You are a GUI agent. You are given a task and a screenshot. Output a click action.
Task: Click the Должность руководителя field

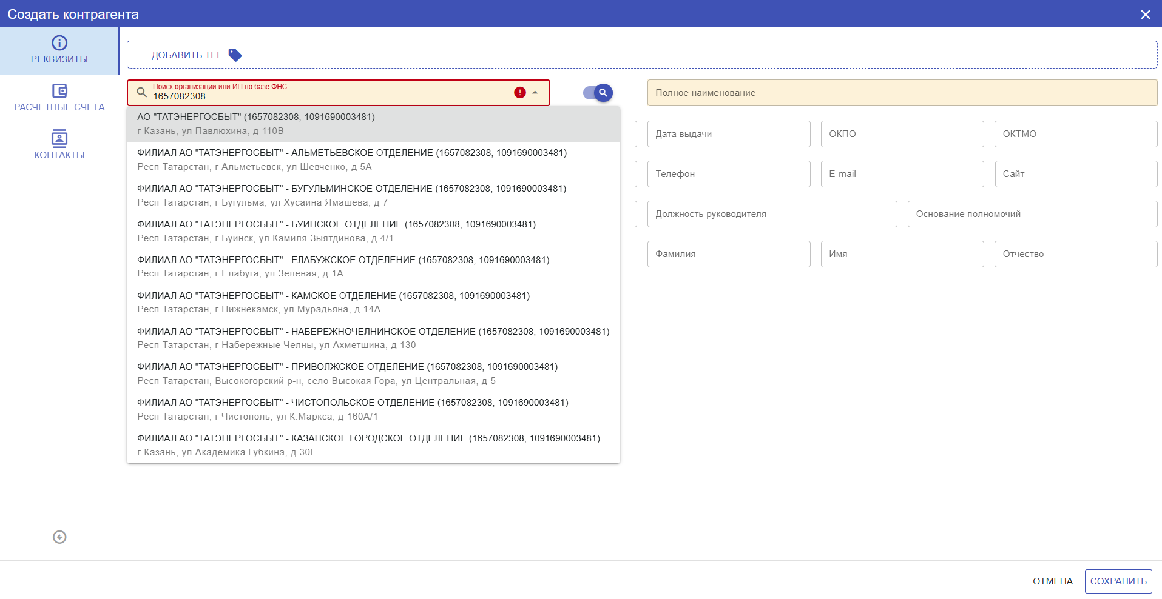(772, 214)
